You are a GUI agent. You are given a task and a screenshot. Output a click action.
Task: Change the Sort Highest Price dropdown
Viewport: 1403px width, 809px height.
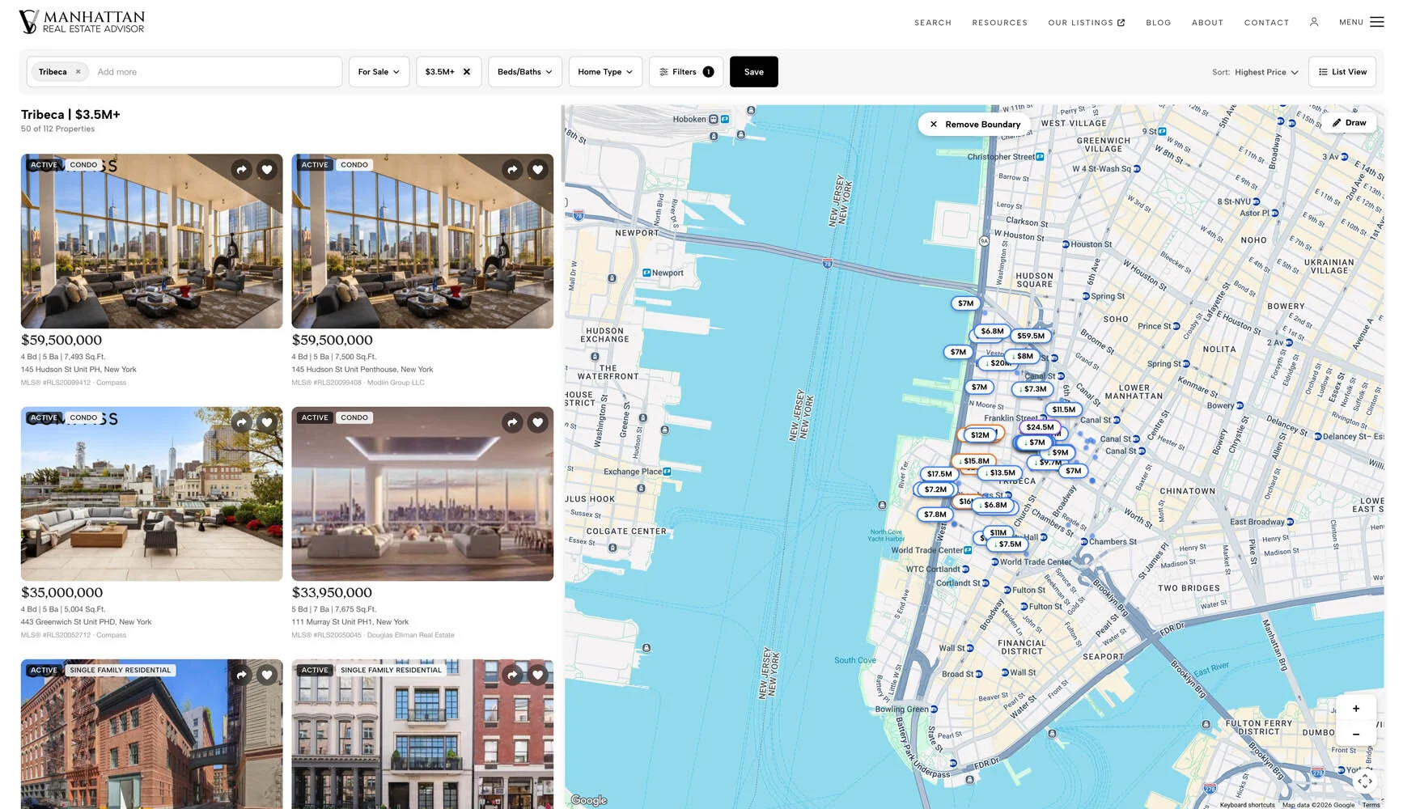coord(1266,72)
